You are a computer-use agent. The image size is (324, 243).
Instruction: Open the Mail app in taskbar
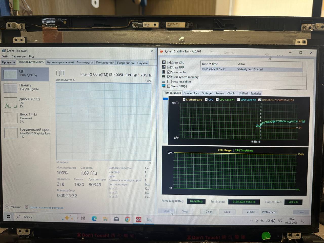click(x=116, y=219)
